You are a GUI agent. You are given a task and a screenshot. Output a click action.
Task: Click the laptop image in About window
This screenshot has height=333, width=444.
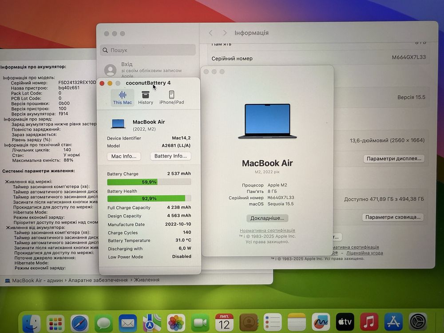pos(267,121)
